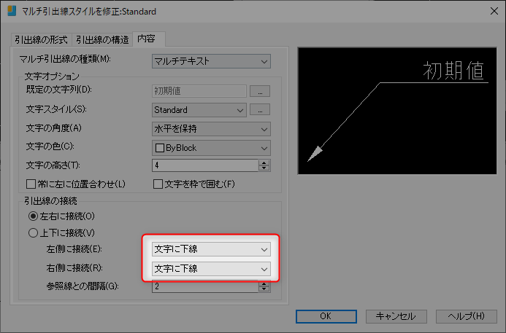Open 左側に接続 dropdown
Viewport: 506px width, 333px height.
coord(211,249)
